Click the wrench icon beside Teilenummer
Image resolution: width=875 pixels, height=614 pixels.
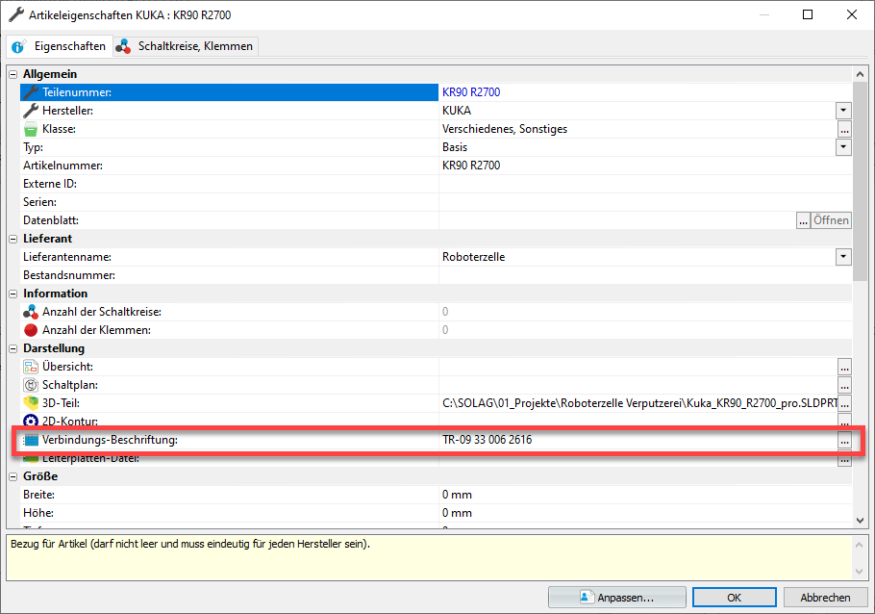(31, 92)
